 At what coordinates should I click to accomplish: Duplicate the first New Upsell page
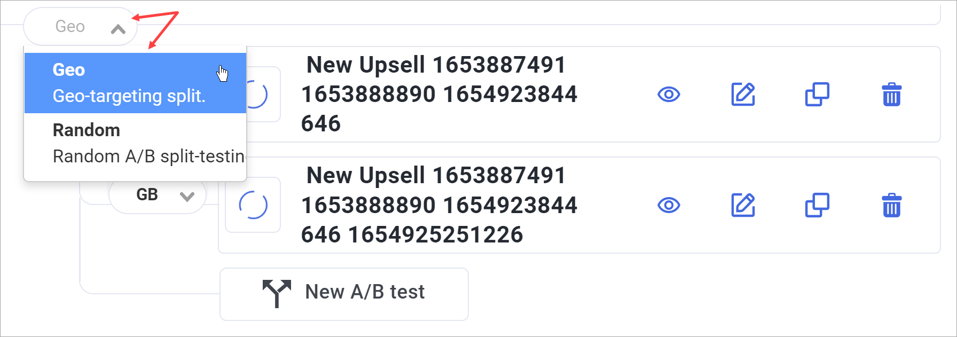pyautogui.click(x=817, y=95)
